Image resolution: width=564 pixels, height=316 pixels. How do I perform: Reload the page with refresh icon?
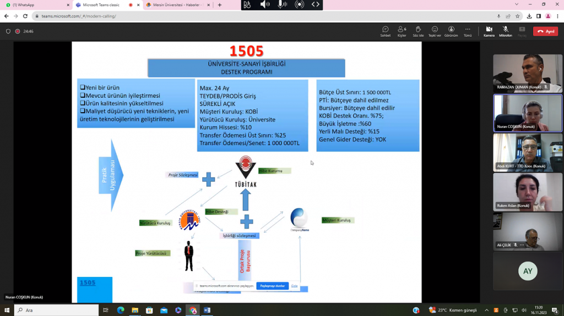(25, 16)
